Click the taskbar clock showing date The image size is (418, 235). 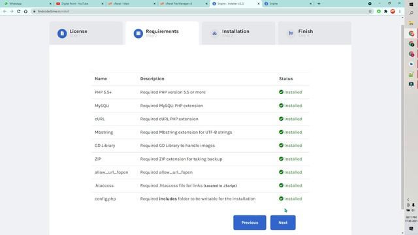point(411,219)
